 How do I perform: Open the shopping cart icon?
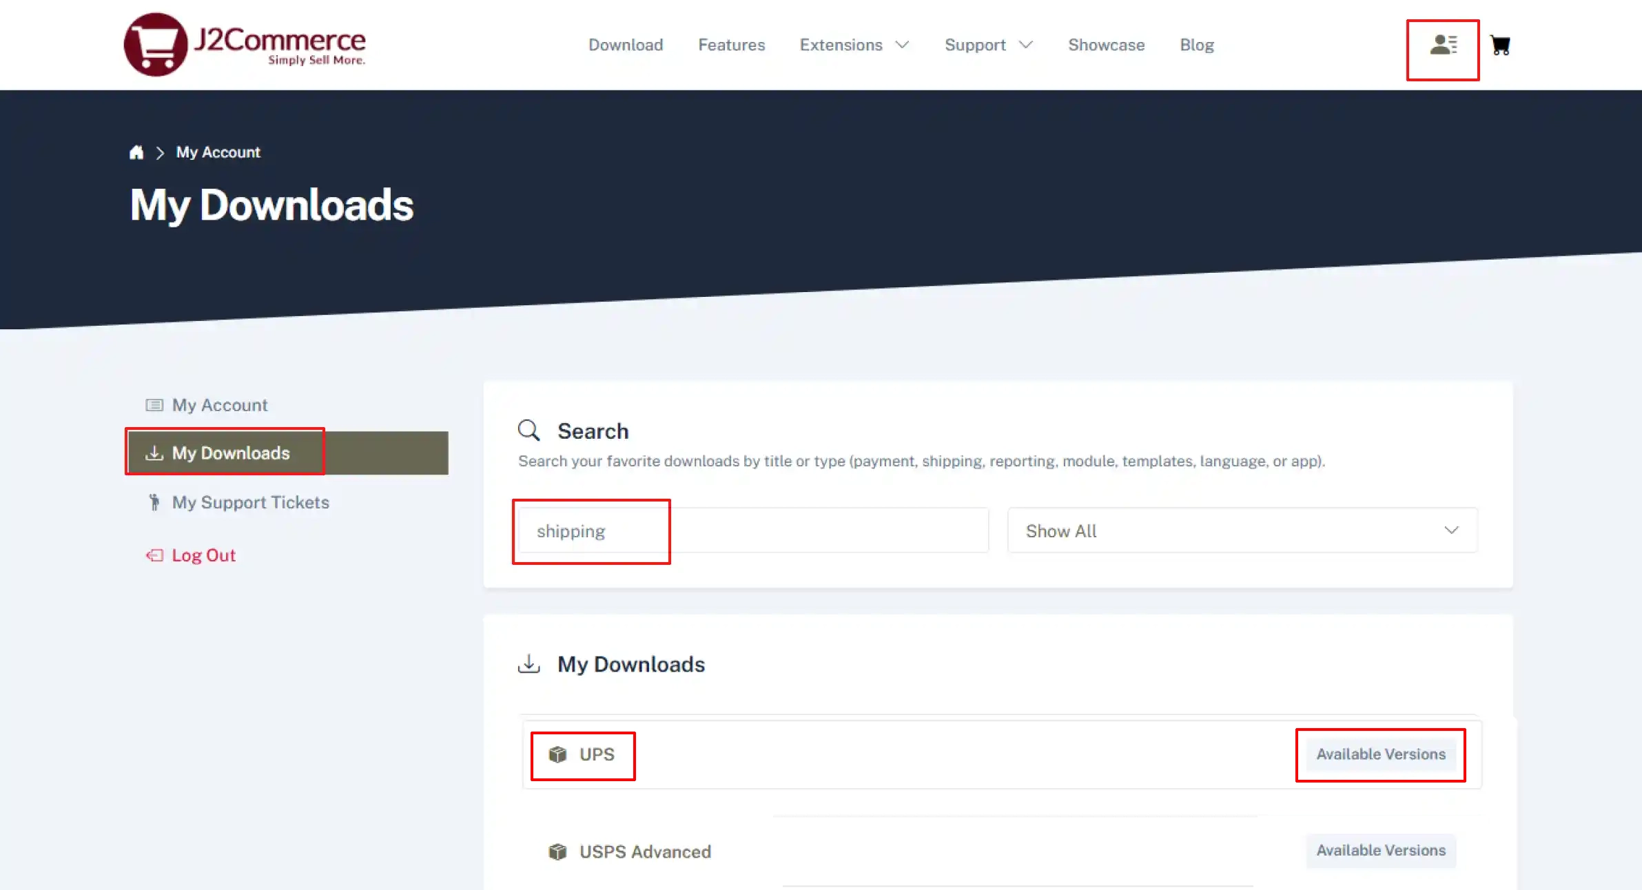point(1500,45)
